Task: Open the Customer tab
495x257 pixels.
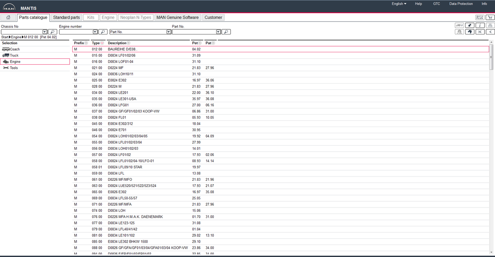Action: pyautogui.click(x=213, y=17)
